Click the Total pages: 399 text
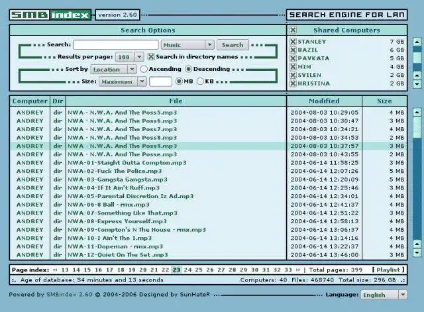Image resolution: width=424 pixels, height=312 pixels. pyautogui.click(x=336, y=270)
